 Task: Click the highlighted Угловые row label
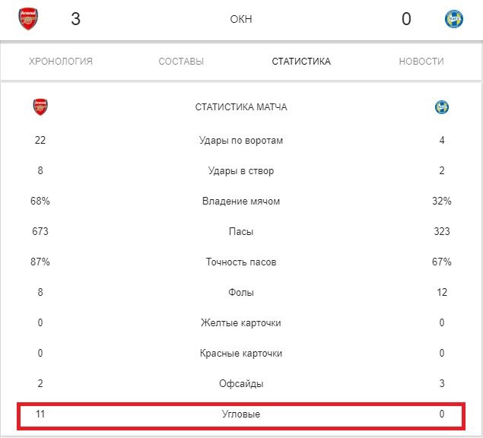click(241, 414)
